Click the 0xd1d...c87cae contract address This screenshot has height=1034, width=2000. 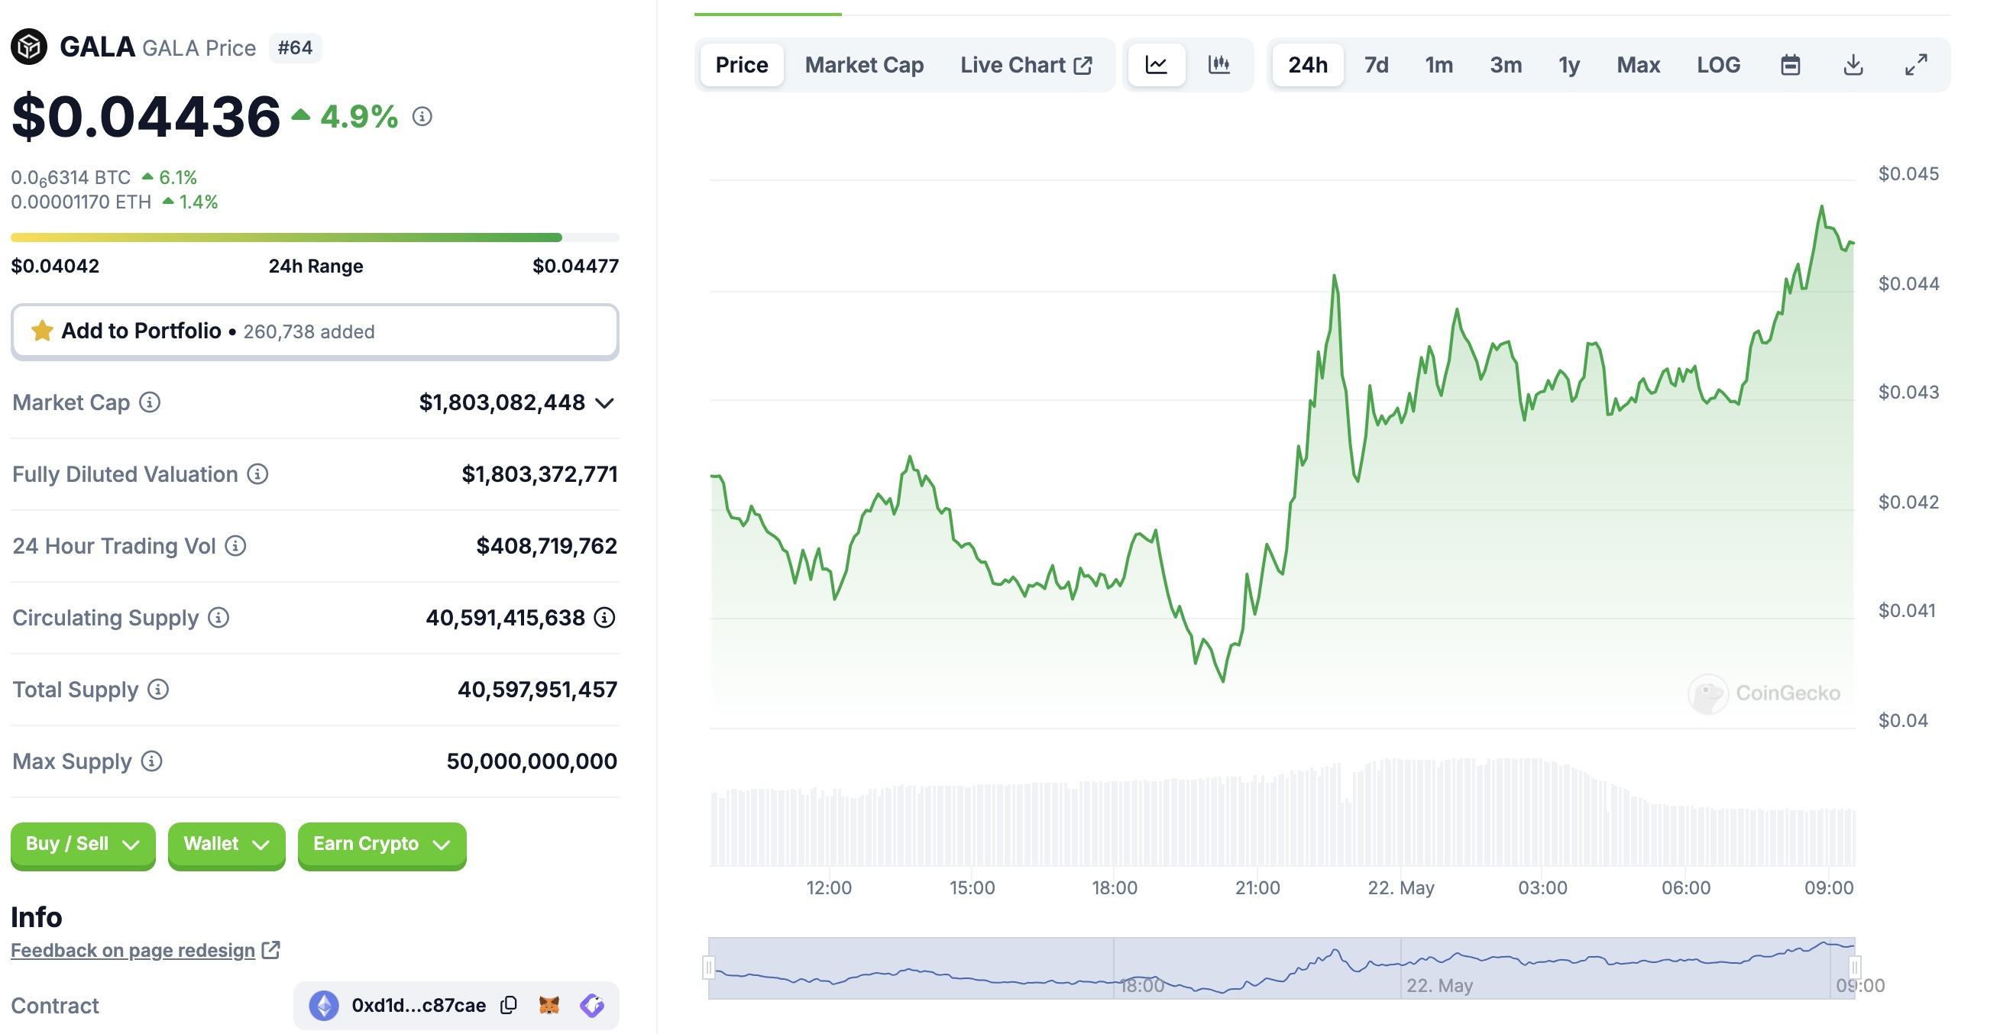click(419, 1006)
